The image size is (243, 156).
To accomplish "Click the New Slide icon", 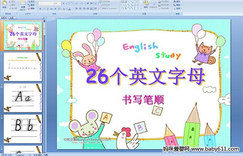I will pos(23,5).
